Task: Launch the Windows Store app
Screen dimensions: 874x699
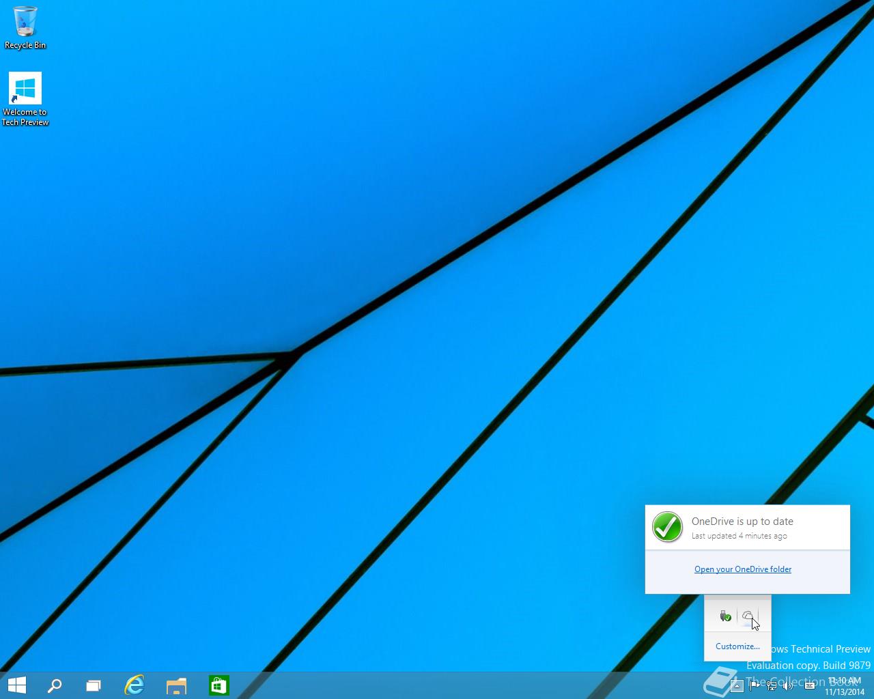Action: (218, 685)
